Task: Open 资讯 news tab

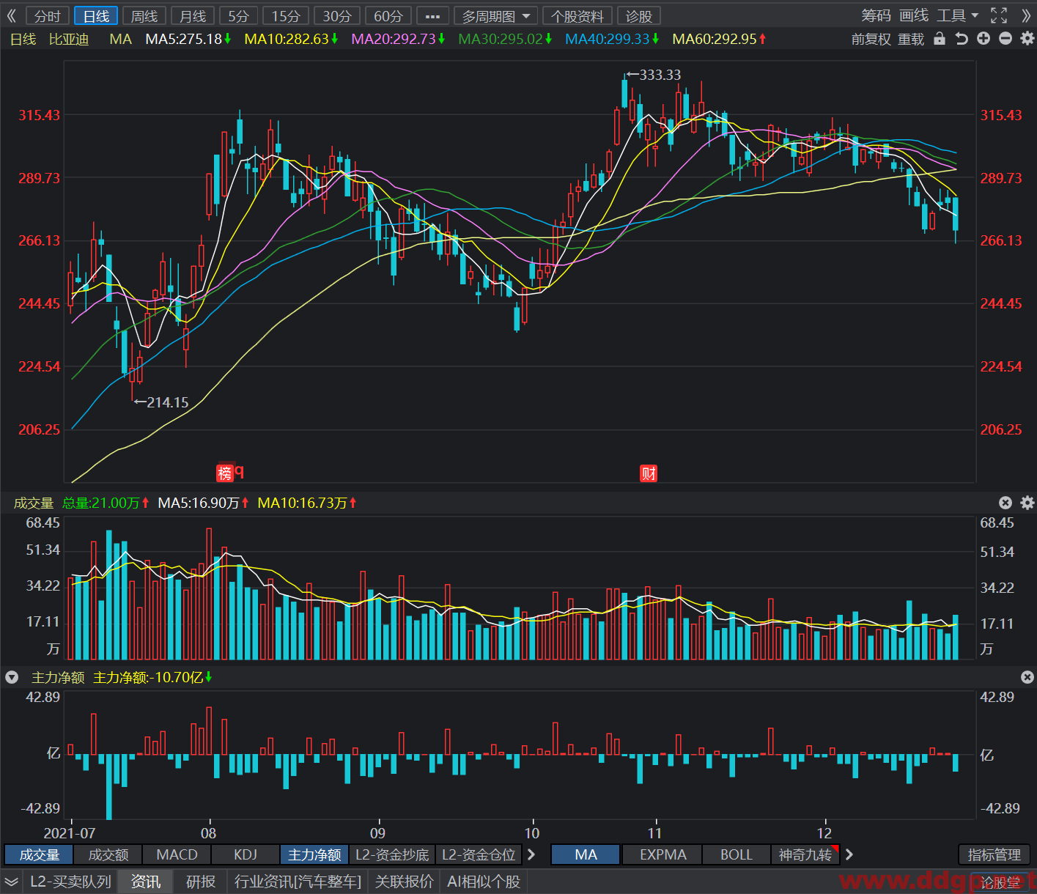Action: (146, 882)
